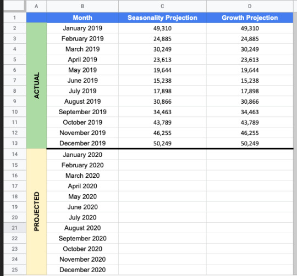Click Seasonality value 30,249 in column C
This screenshot has height=276, width=297.
click(x=162, y=49)
